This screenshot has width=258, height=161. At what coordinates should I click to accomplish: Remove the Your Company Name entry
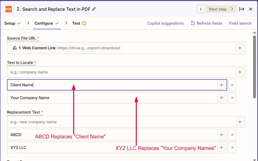[x=232, y=98]
